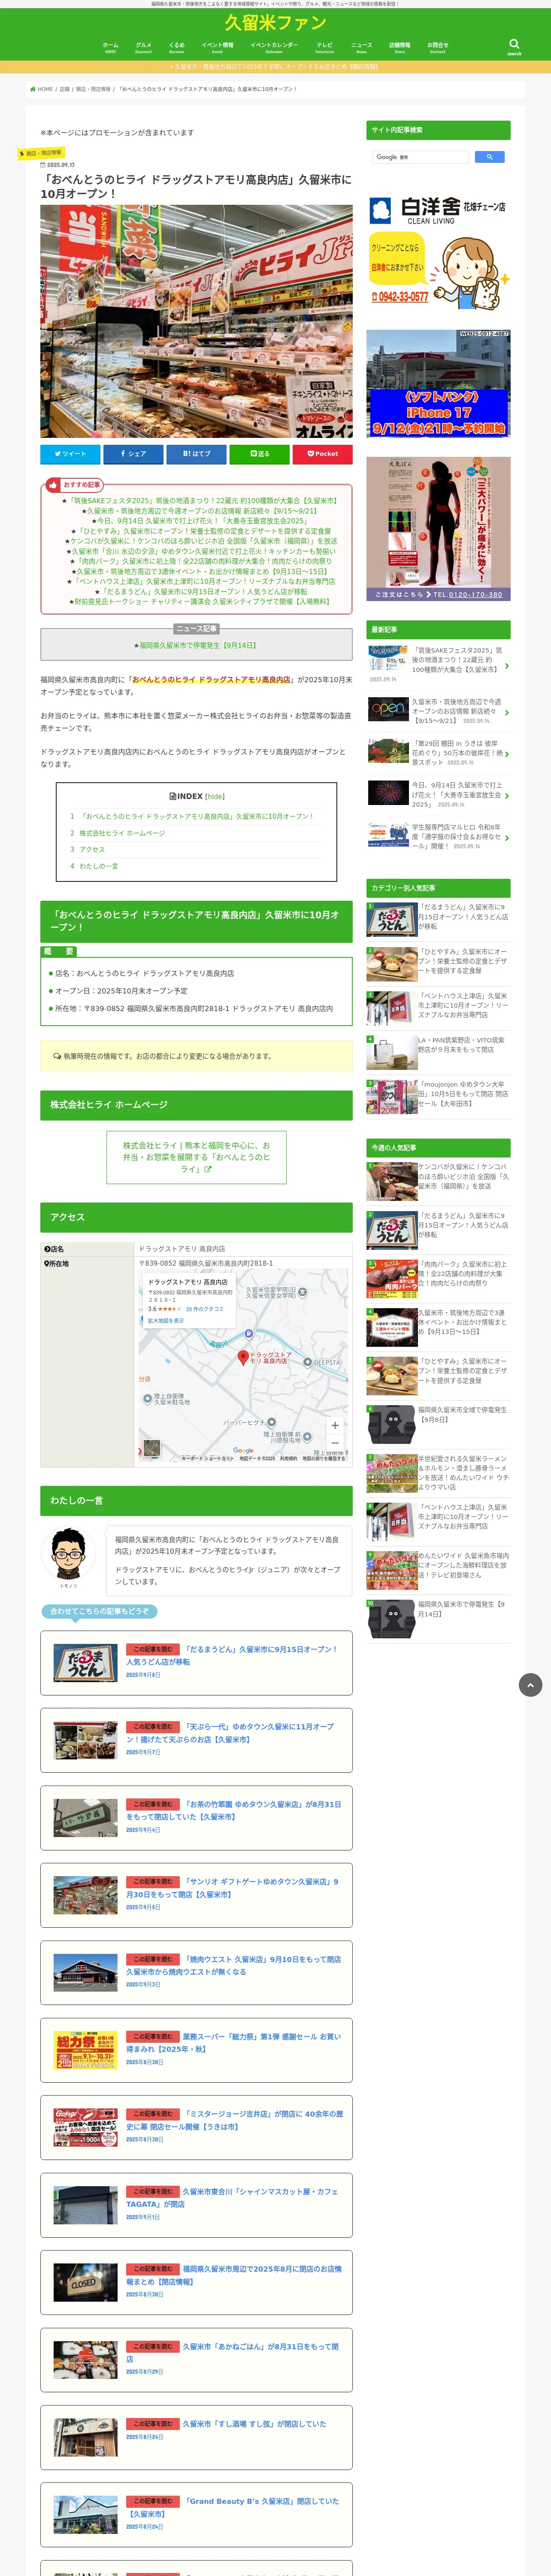Viewport: 551px width, 2576px height.
Task: Read related post だるまうどん 9月15日オープン
Action: coord(196,1662)
